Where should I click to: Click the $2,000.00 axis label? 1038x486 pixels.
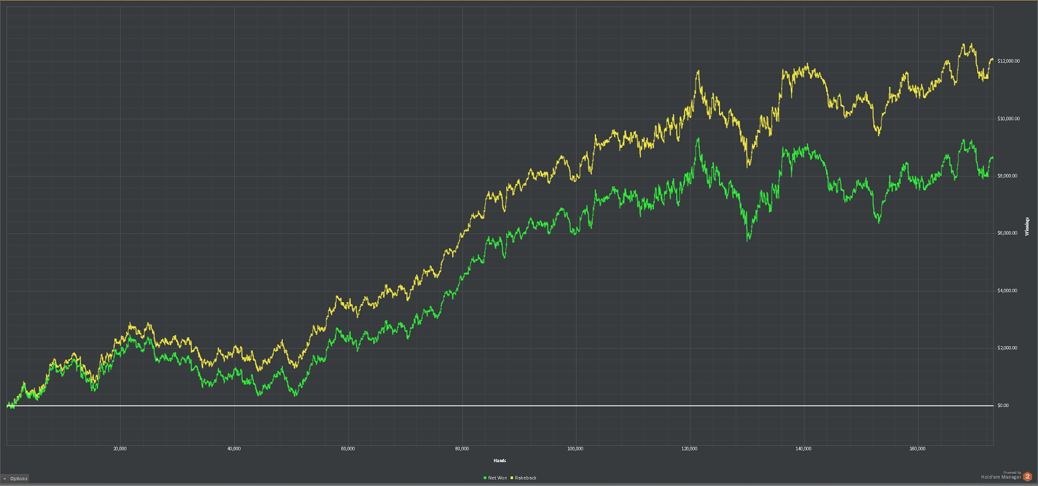coord(1008,348)
